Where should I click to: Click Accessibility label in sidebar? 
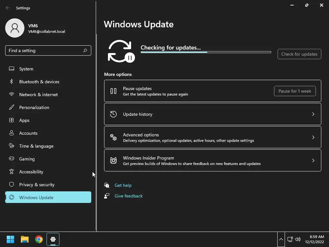(x=31, y=172)
